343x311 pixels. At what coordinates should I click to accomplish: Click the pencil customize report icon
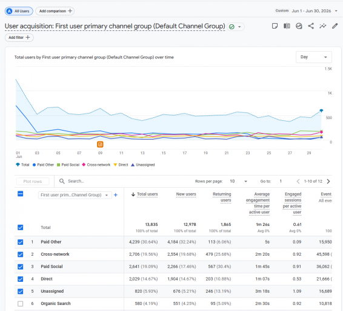click(x=335, y=26)
